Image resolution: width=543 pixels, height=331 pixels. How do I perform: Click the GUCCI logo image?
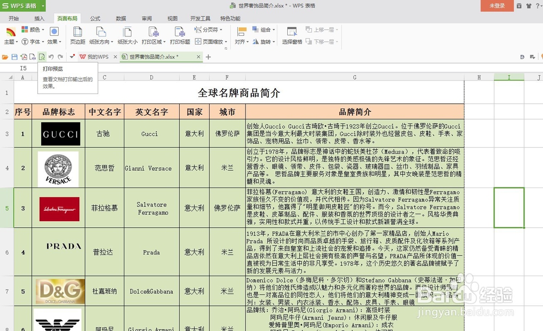(61, 134)
